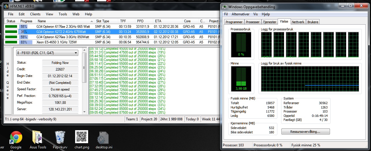The height and width of the screenshot is (151, 371).
Task: Sort by the TPF column header
Action: pyautogui.click(x=126, y=21)
